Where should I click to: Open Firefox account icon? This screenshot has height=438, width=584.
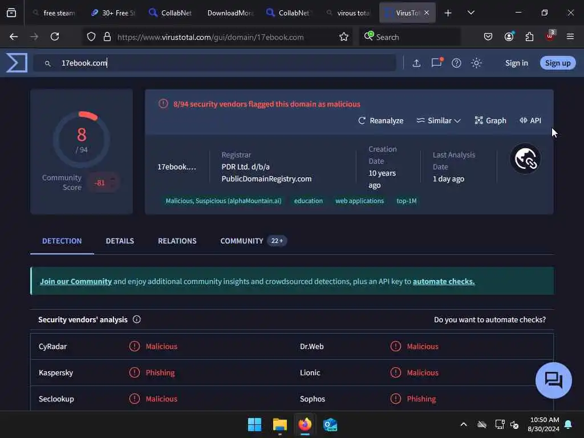point(509,36)
